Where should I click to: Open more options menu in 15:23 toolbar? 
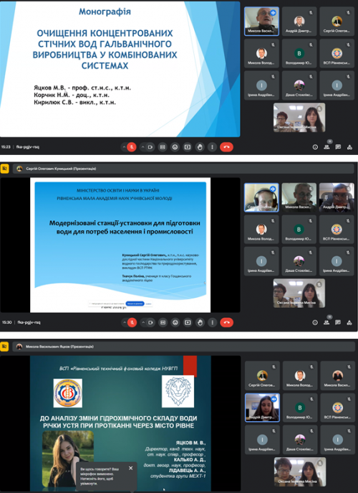click(213, 147)
